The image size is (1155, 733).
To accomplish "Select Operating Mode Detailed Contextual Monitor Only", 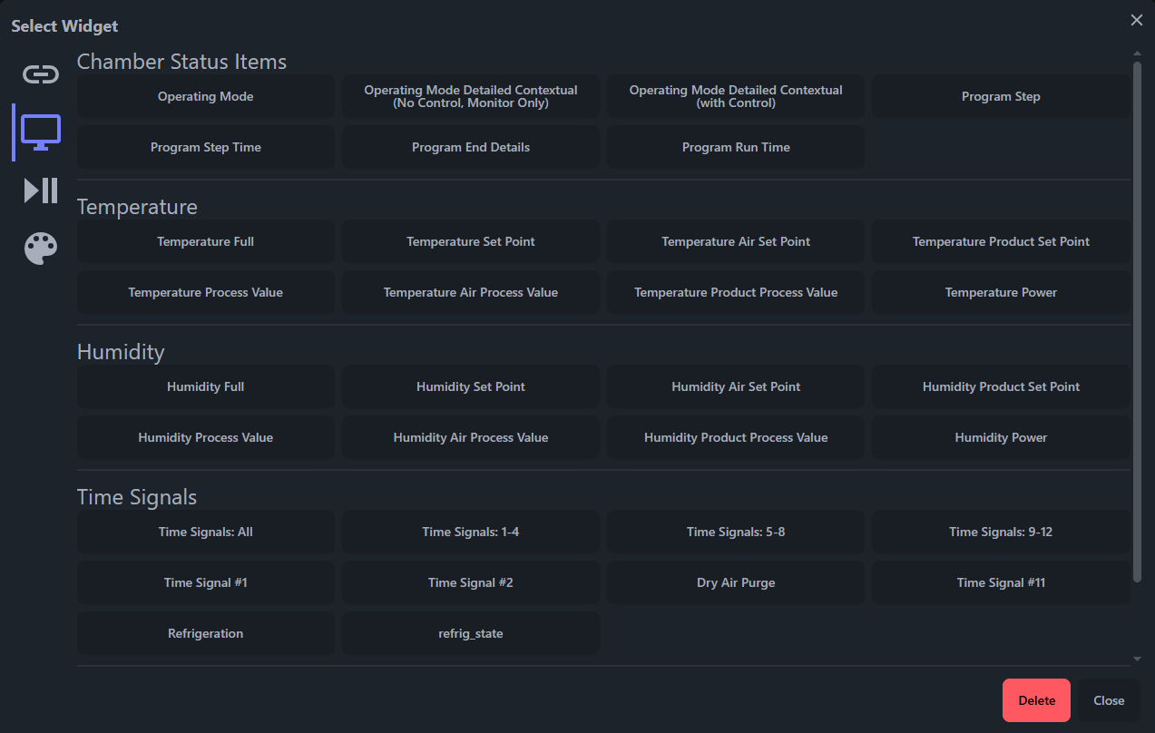I will click(471, 96).
